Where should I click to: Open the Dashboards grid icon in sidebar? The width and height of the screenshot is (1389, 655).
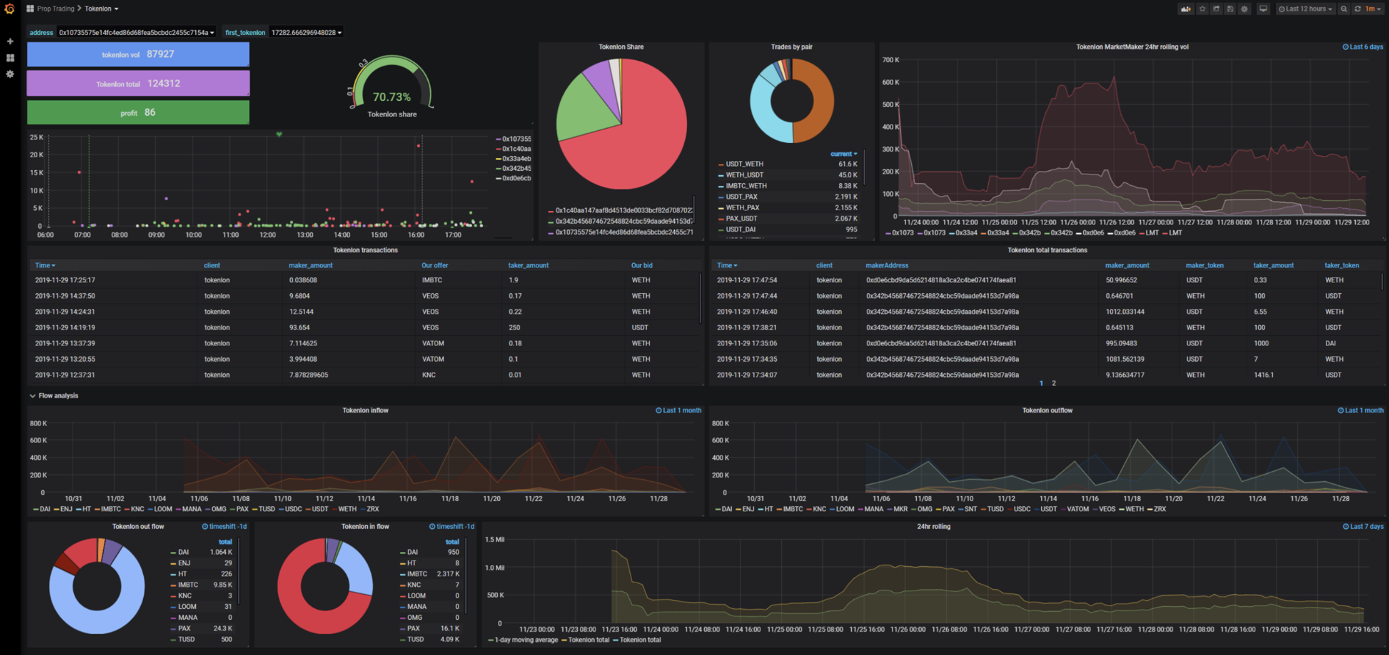coord(10,58)
